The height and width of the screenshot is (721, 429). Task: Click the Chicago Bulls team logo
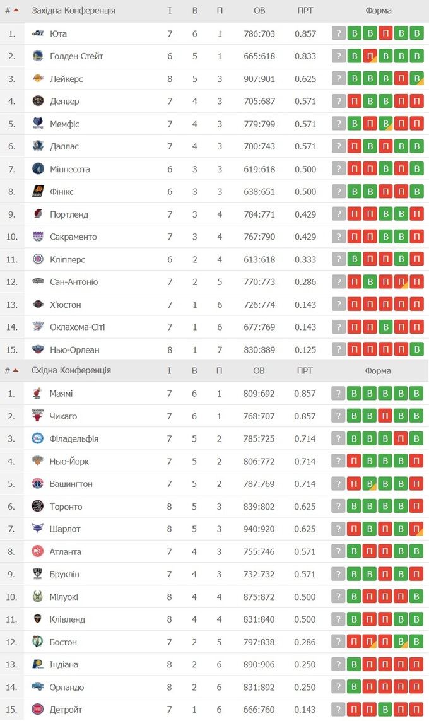click(38, 416)
